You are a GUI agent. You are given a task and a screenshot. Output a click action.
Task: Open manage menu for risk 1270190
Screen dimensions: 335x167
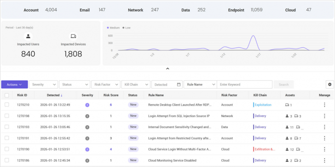coord(324,149)
